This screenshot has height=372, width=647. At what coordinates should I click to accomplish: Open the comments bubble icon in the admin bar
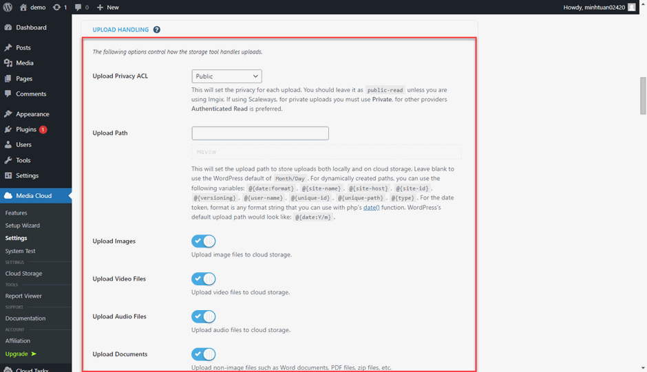[78, 8]
